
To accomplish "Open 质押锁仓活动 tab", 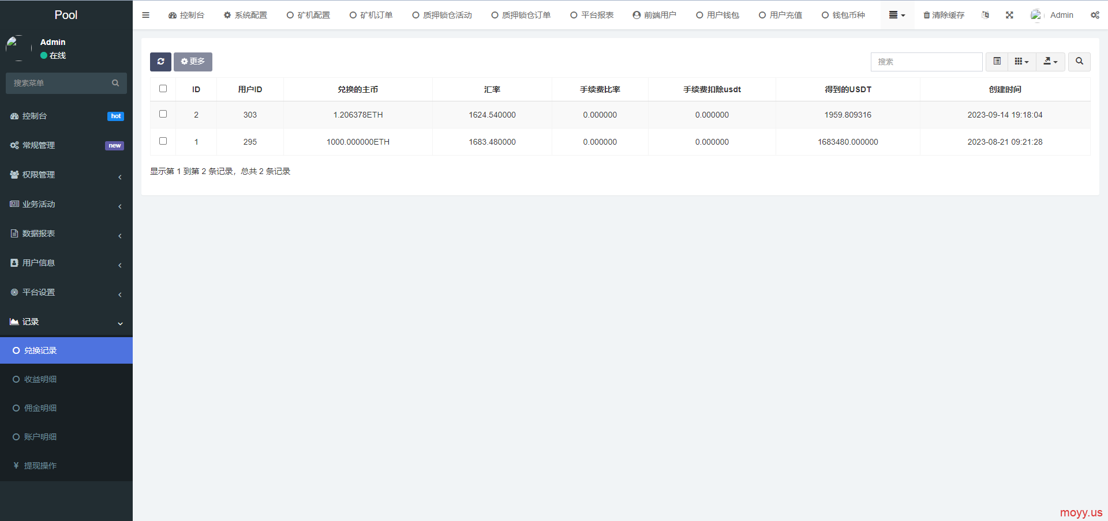I will (x=442, y=15).
